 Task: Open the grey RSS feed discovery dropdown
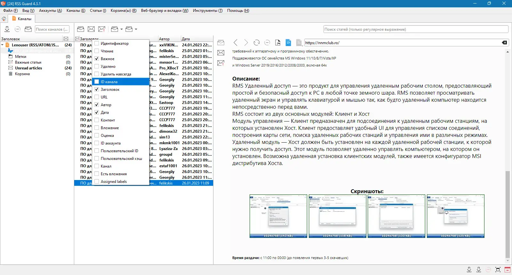(299, 43)
